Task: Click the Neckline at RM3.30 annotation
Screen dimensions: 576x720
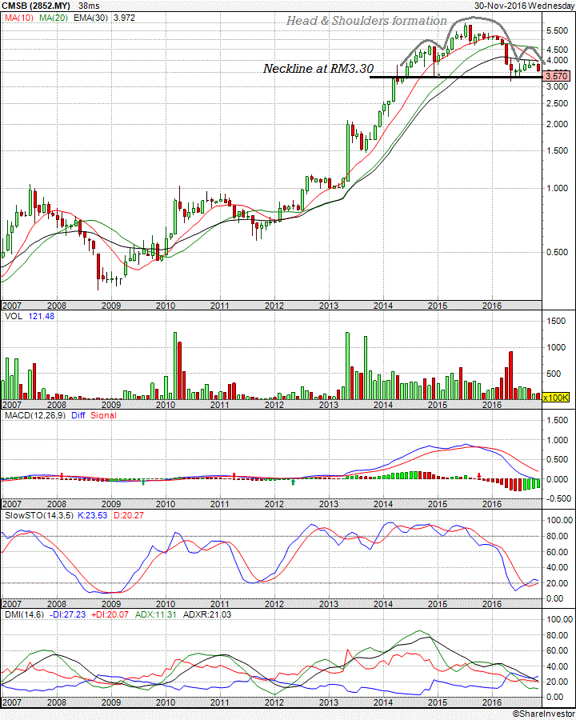Action: (x=318, y=69)
